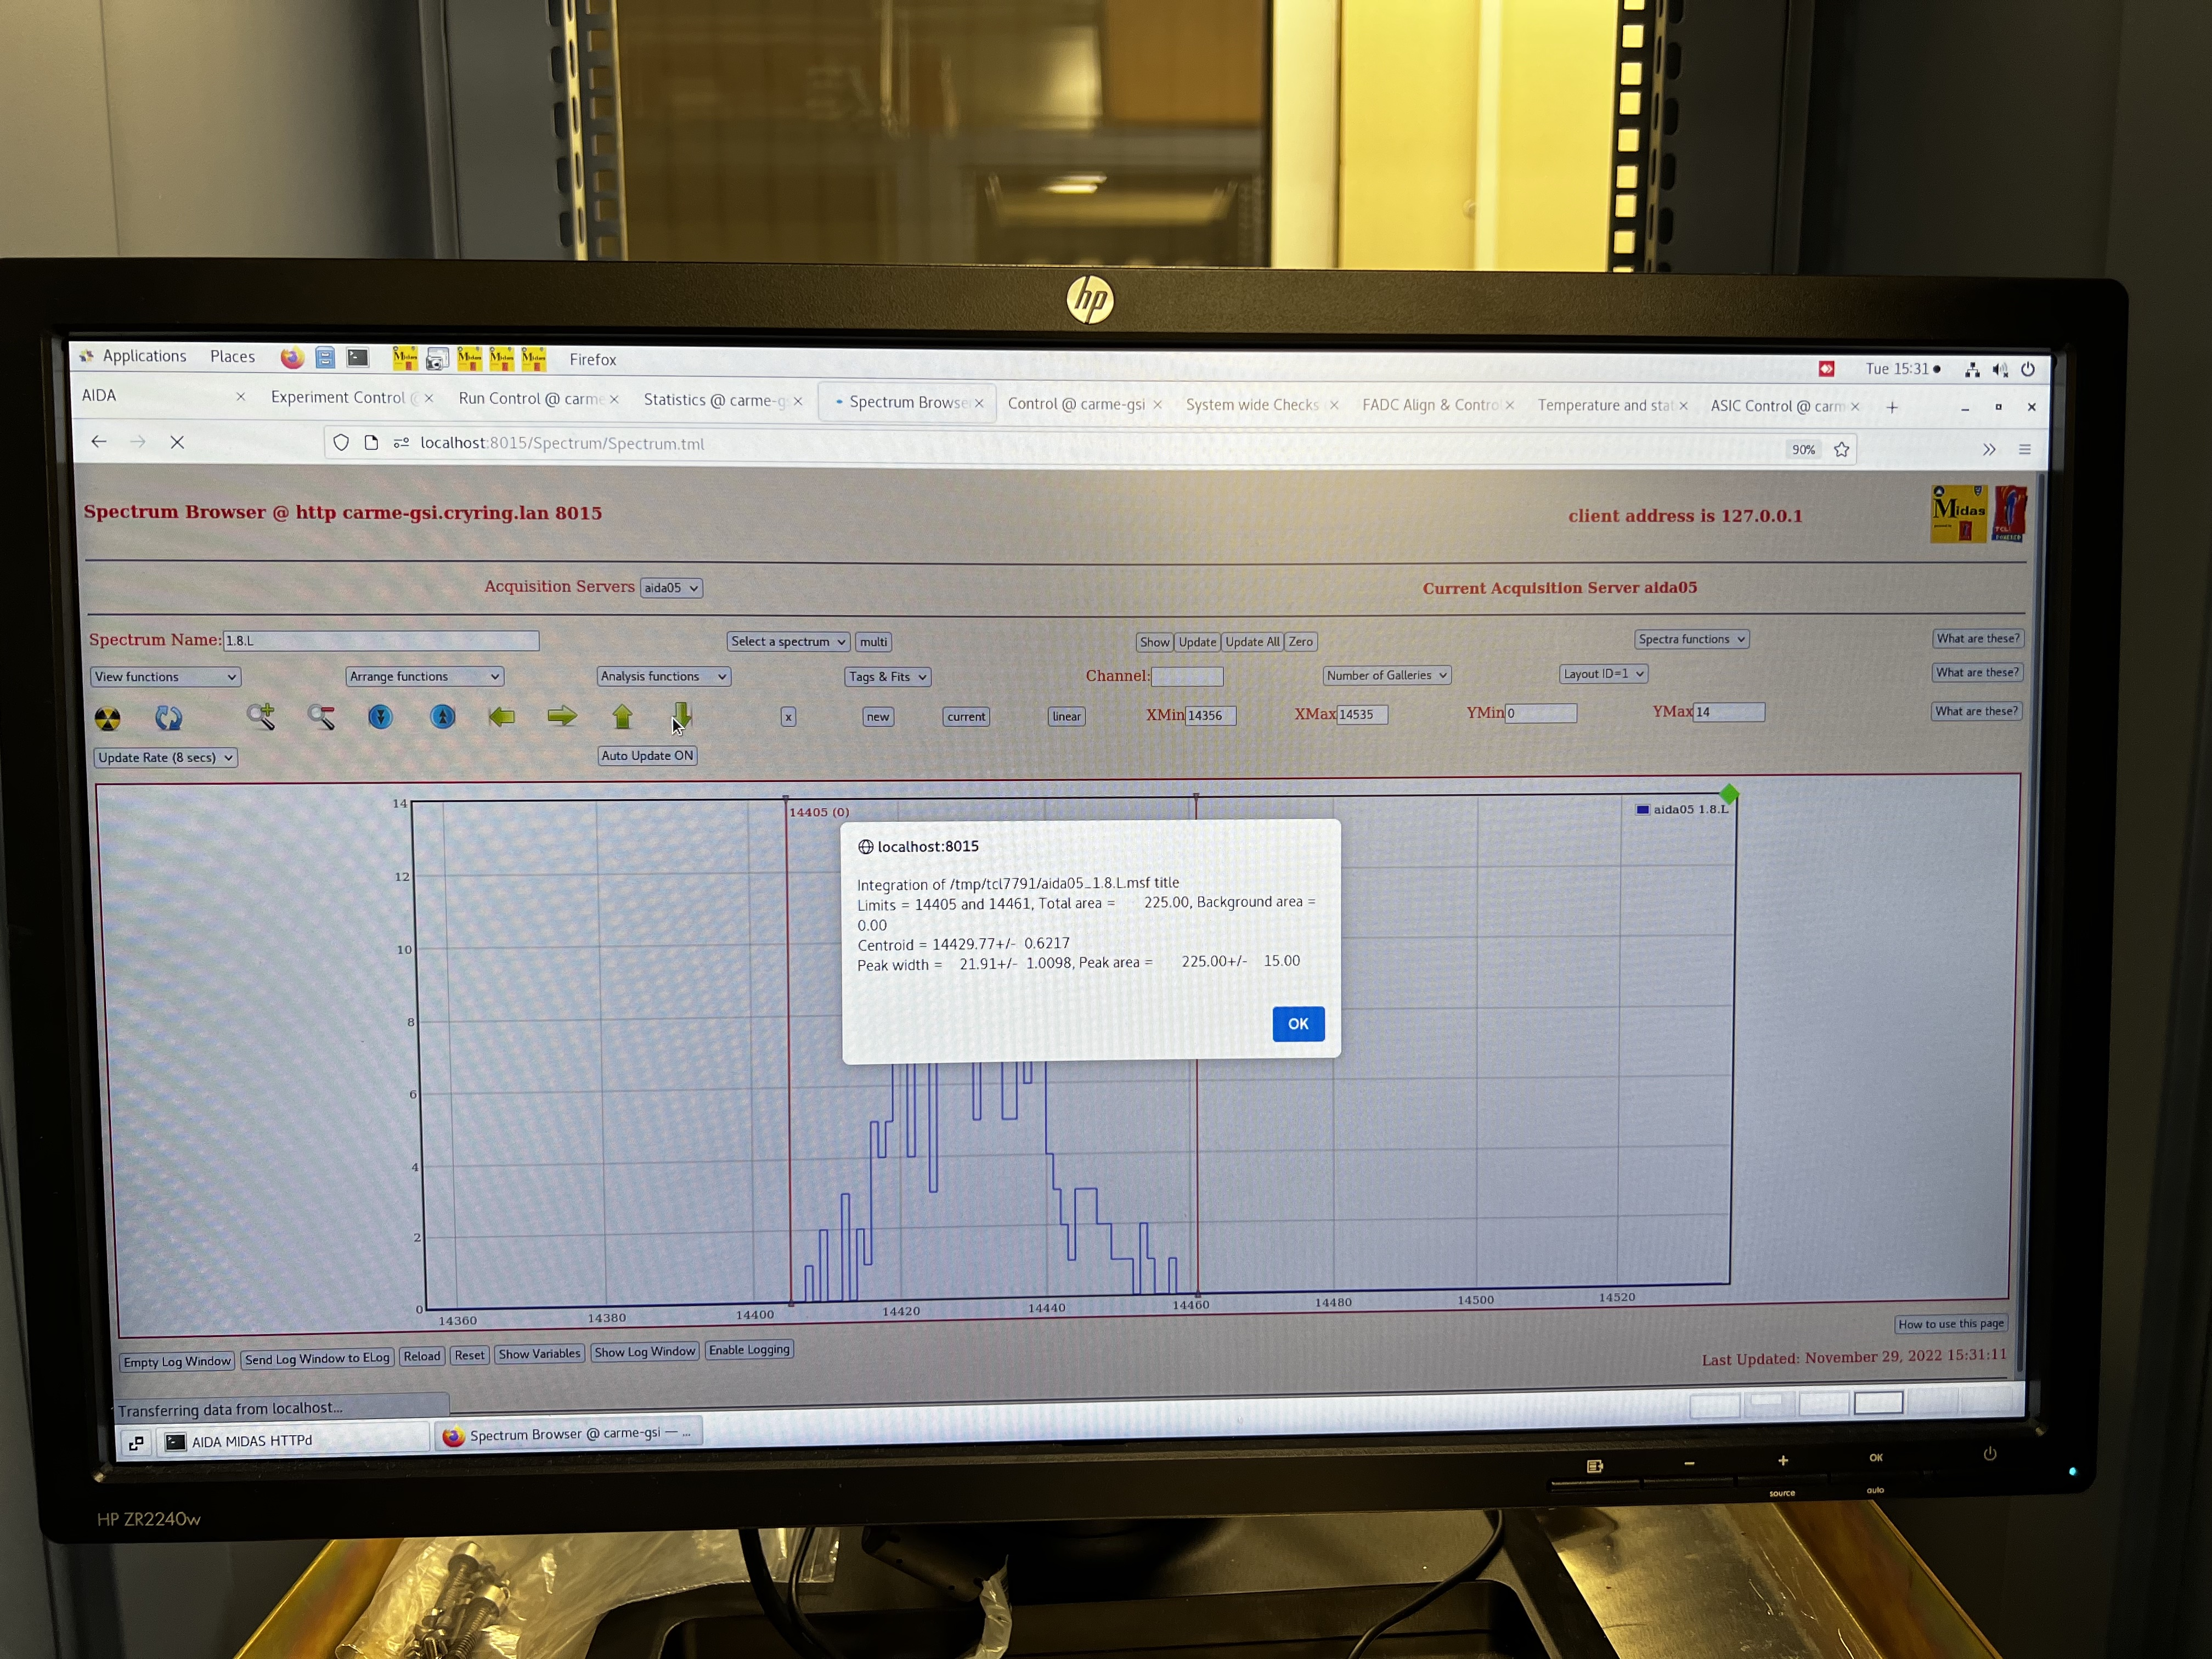Click the blue refresh arrows icon
Image resolution: width=2212 pixels, height=1659 pixels.
169,718
